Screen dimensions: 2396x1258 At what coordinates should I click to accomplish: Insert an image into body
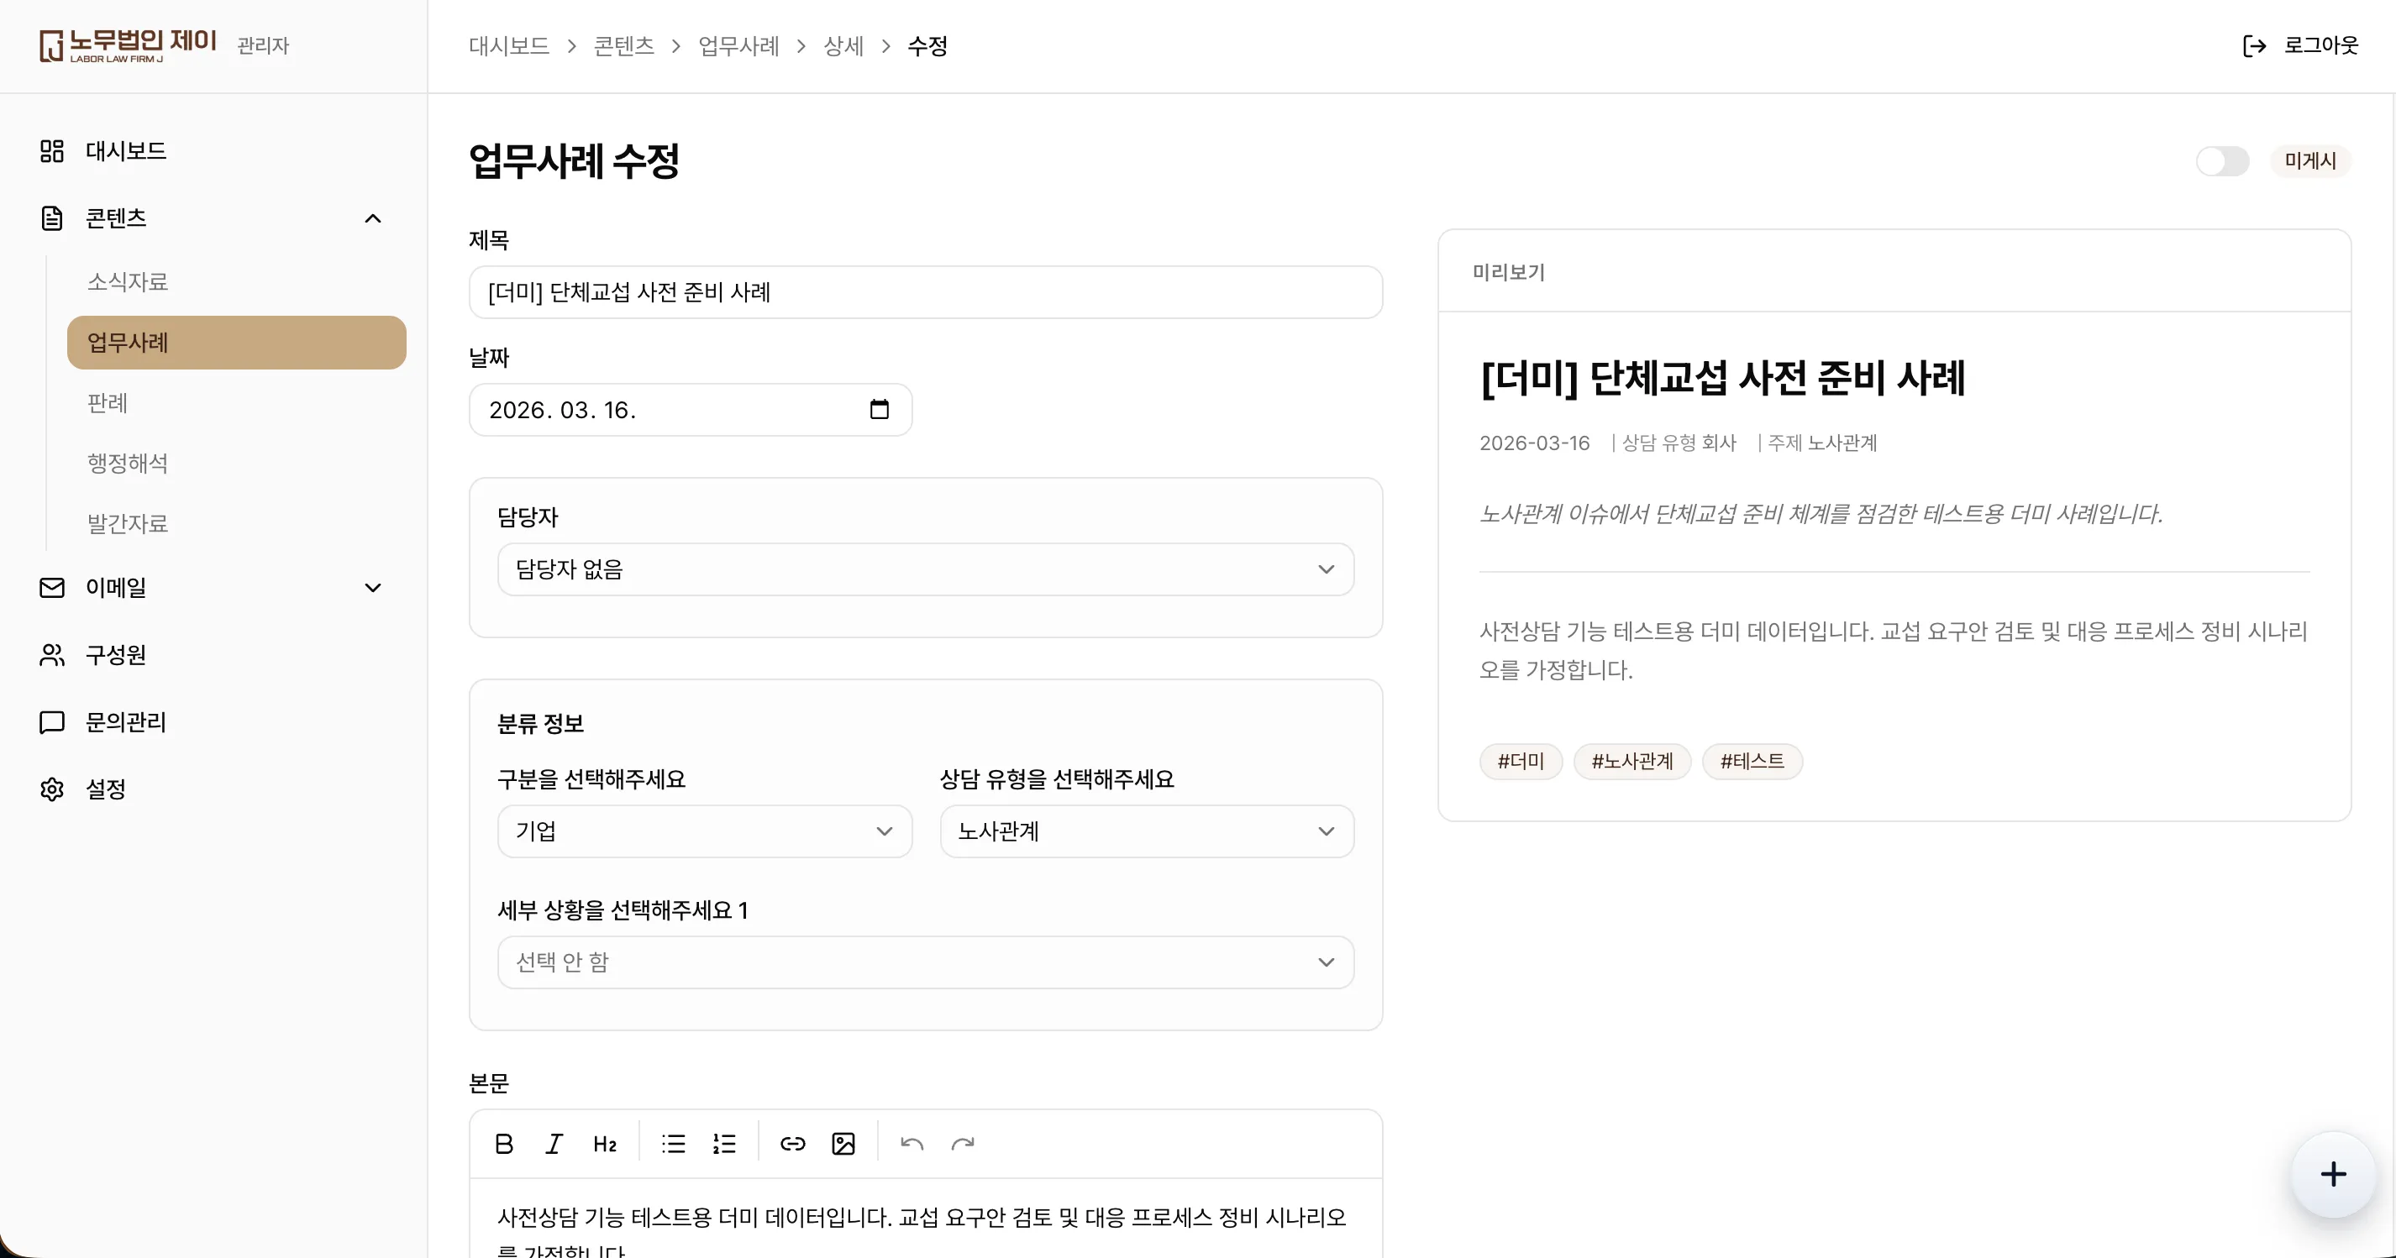(843, 1144)
